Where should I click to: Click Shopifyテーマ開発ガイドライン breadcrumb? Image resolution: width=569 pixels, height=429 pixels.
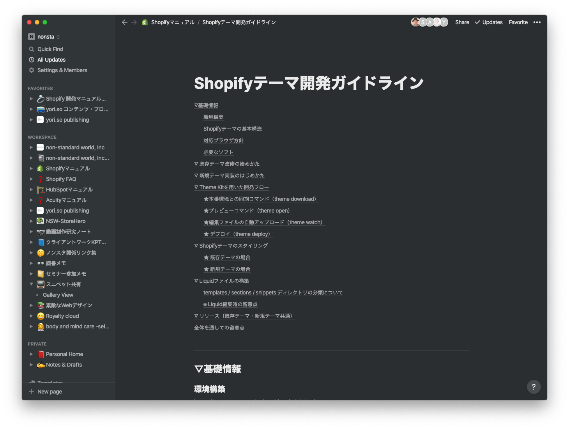click(239, 22)
